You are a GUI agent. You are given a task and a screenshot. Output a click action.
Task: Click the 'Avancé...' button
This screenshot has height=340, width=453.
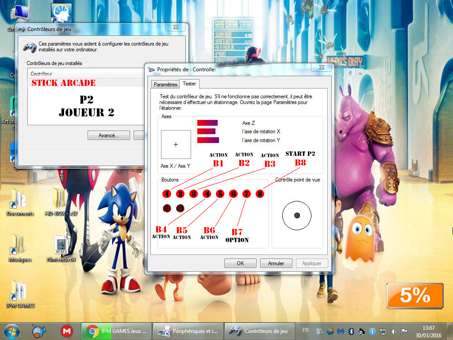click(x=109, y=135)
